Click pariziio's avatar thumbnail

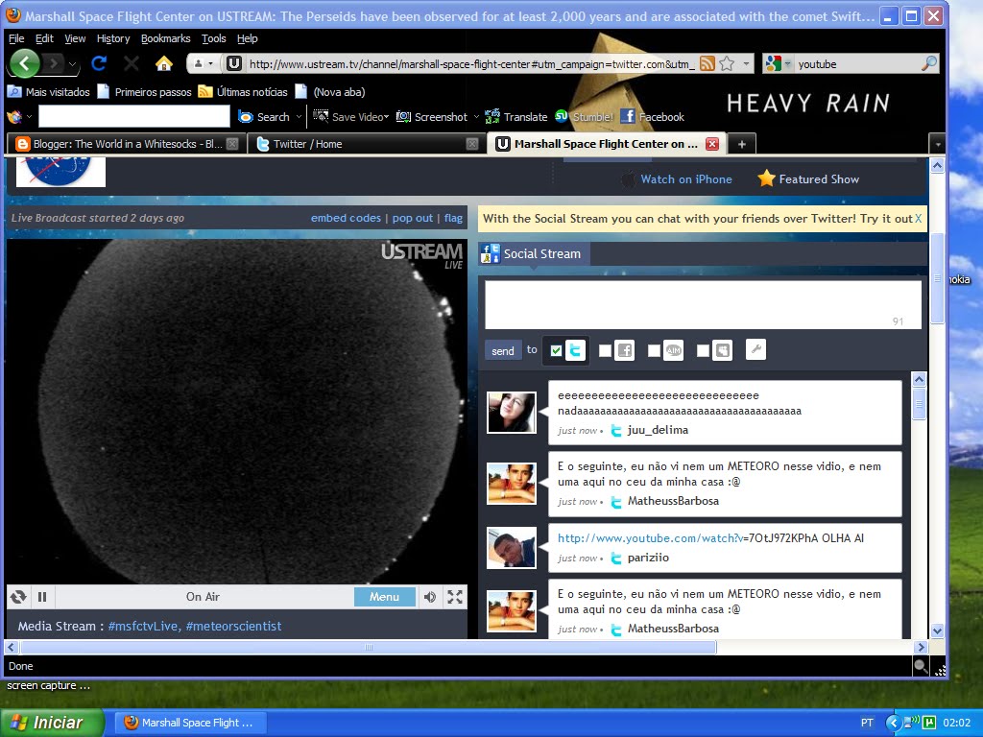tap(512, 548)
